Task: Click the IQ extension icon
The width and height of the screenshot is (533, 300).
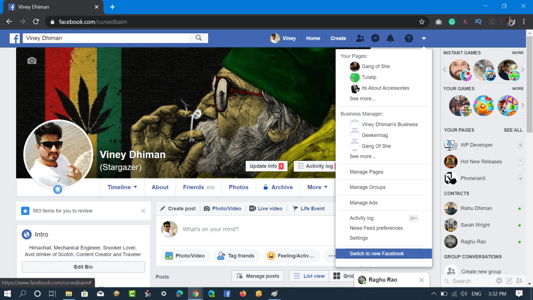Action: (x=478, y=22)
